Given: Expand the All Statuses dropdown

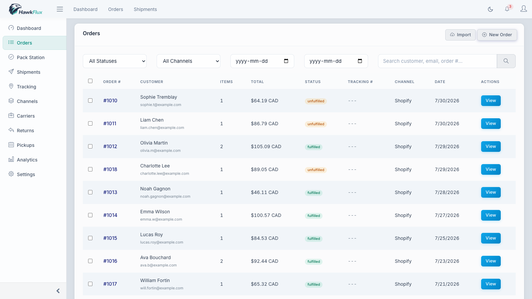Looking at the screenshot, I should [x=115, y=61].
